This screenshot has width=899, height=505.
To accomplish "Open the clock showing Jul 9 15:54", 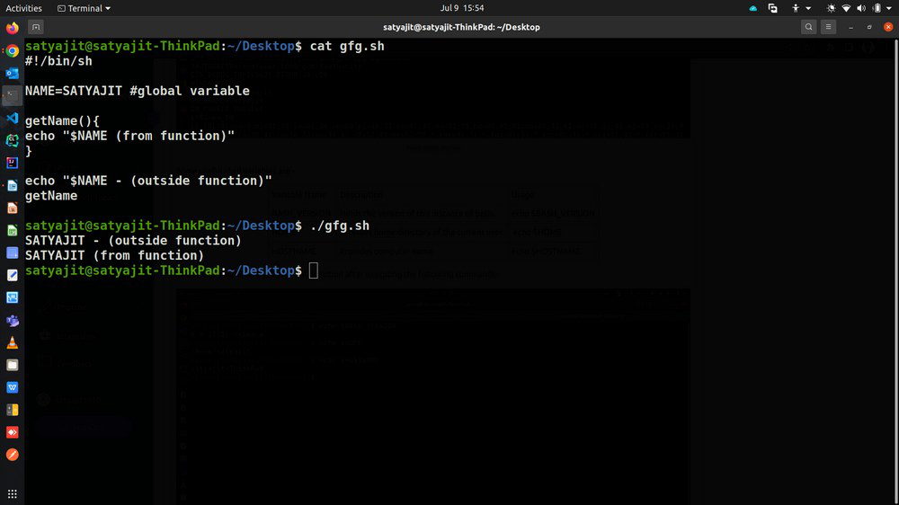I will click(462, 8).
